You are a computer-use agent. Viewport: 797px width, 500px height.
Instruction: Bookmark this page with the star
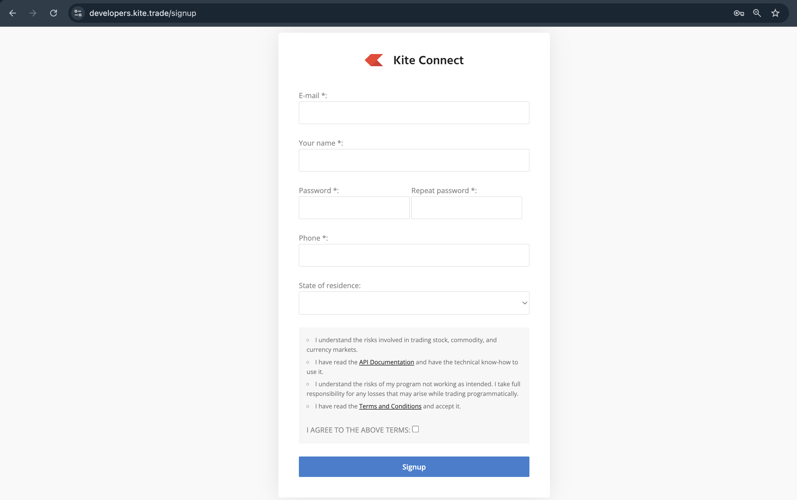click(x=775, y=13)
